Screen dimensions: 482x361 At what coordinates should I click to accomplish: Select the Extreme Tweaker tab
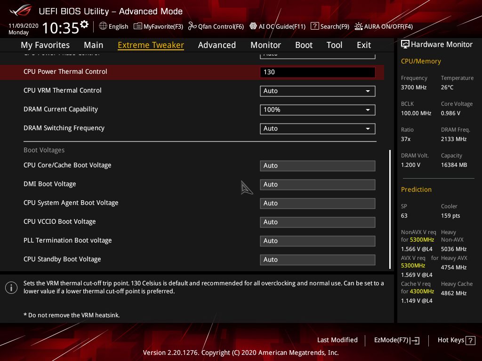click(x=151, y=45)
